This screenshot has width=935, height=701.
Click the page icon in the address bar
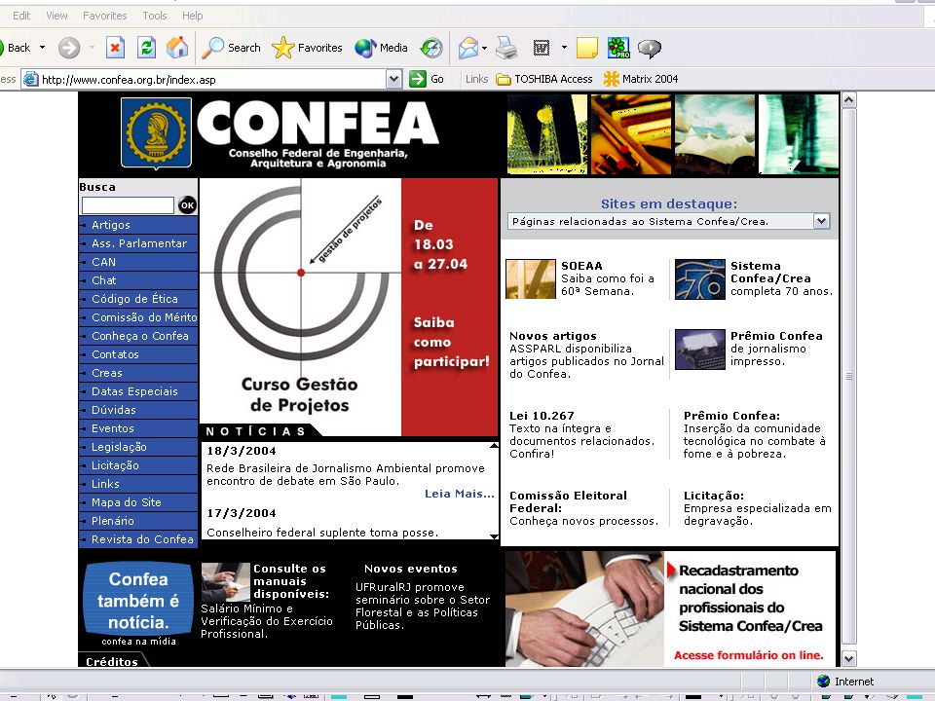31,79
